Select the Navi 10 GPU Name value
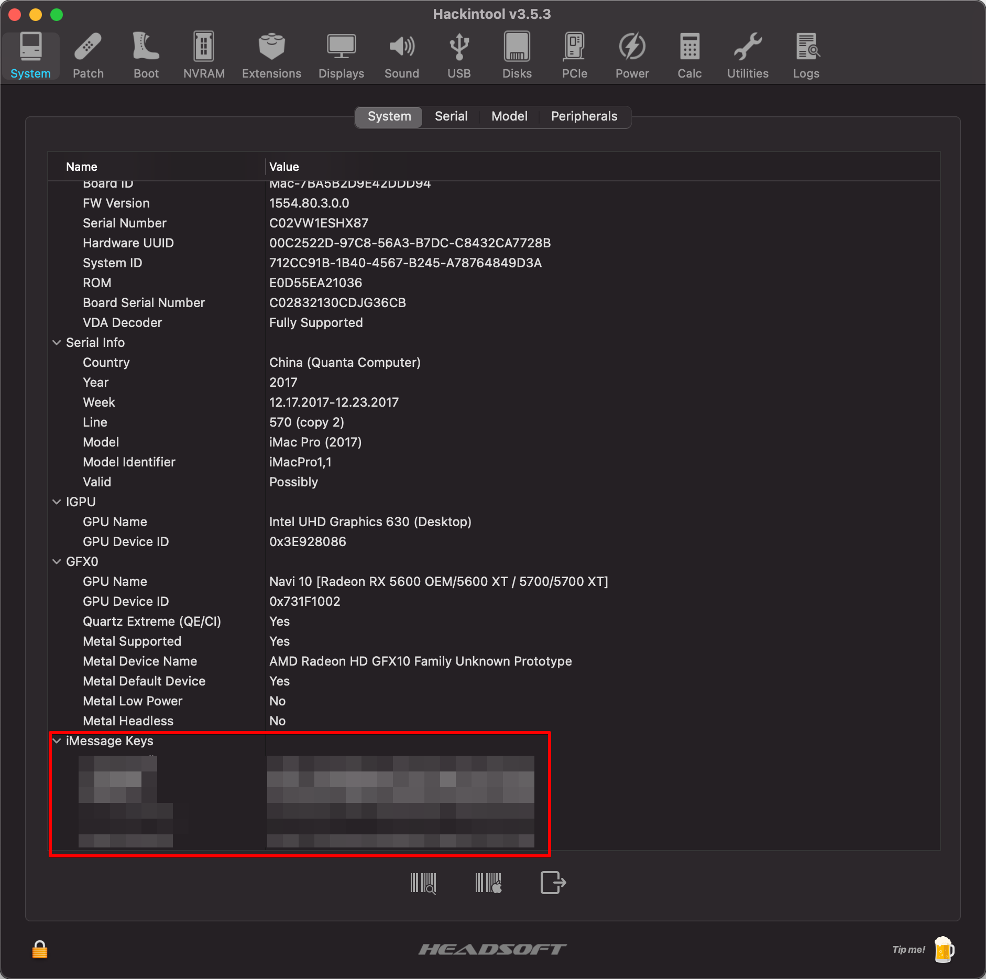 pos(439,582)
